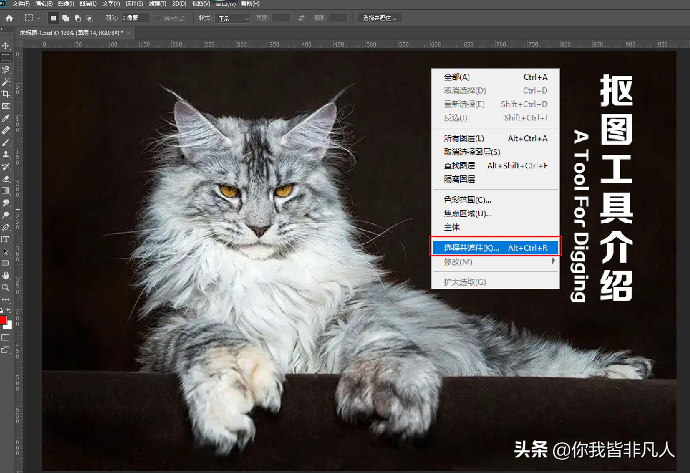Select the Magic Wand tool
Image resolution: width=690 pixels, height=473 pixels.
(x=6, y=82)
